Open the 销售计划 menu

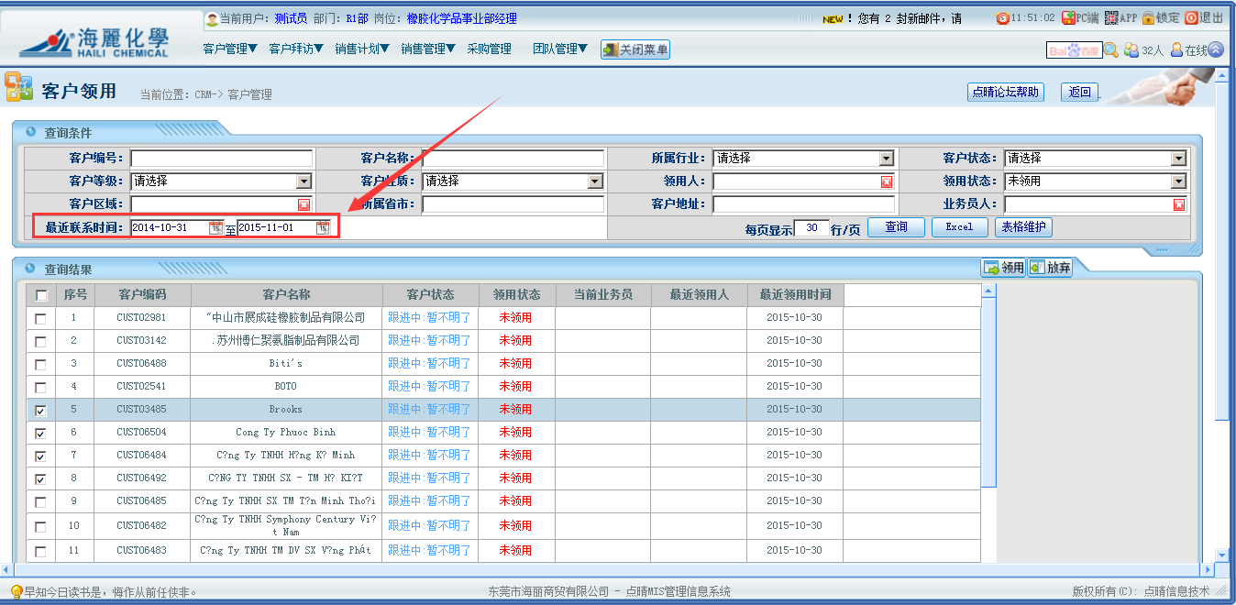pyautogui.click(x=361, y=49)
